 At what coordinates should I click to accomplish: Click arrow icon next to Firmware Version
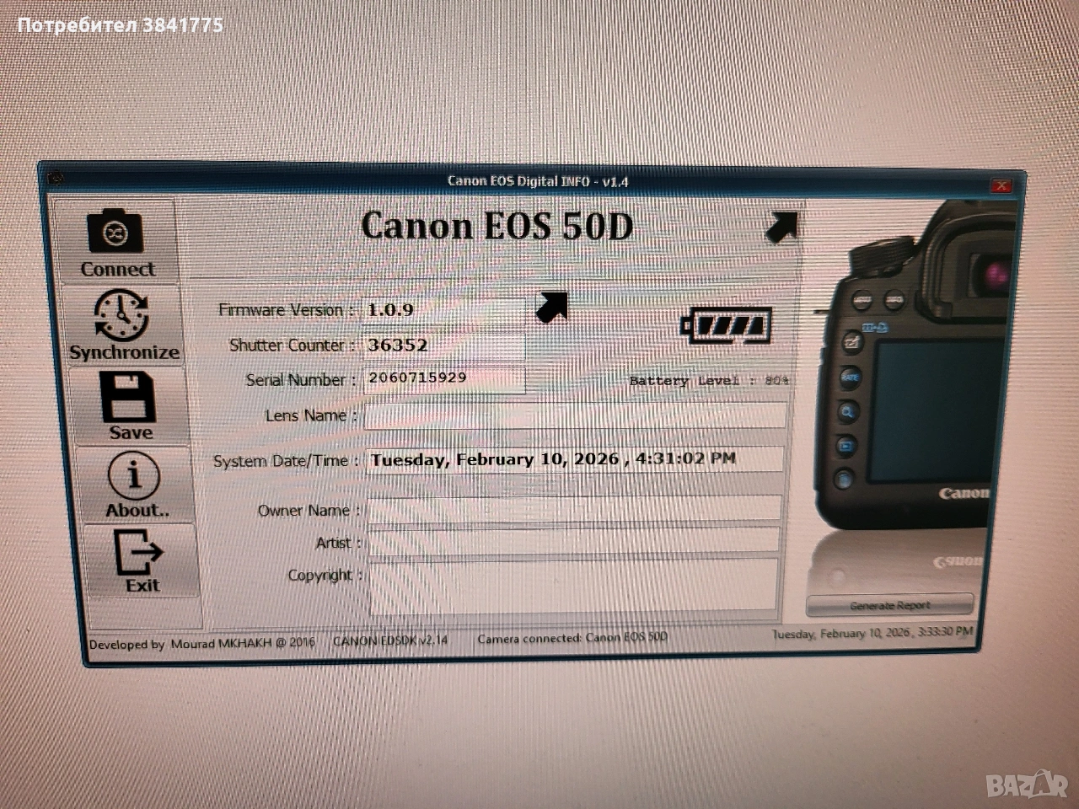pos(552,308)
